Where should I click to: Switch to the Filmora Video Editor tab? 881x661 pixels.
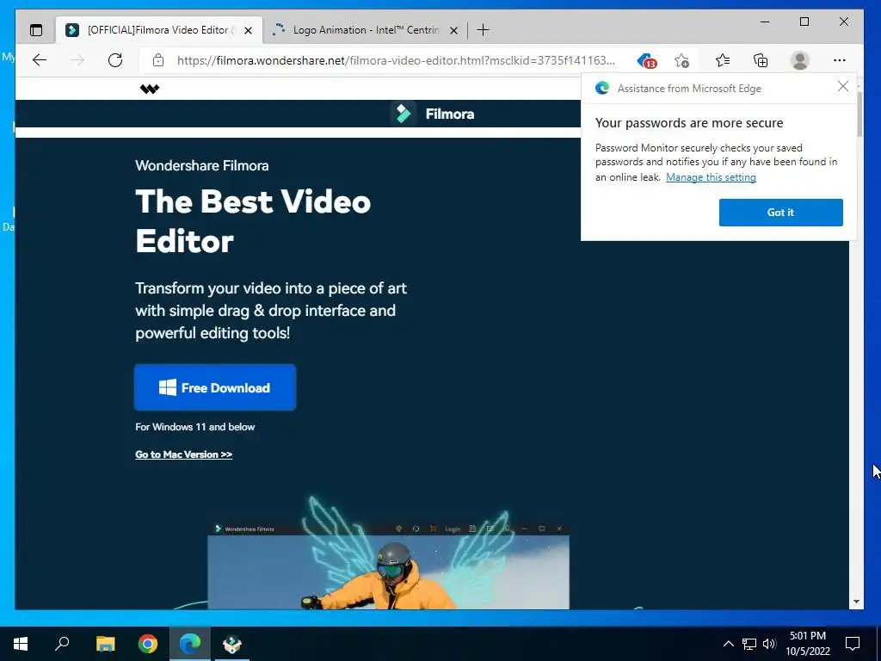coord(159,30)
